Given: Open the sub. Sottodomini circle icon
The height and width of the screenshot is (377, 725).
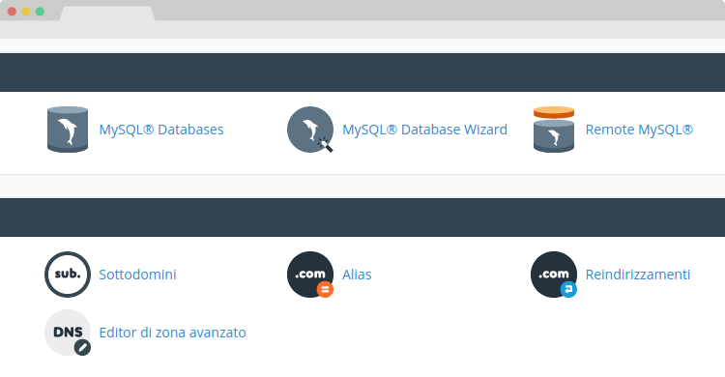Looking at the screenshot, I should (68, 275).
